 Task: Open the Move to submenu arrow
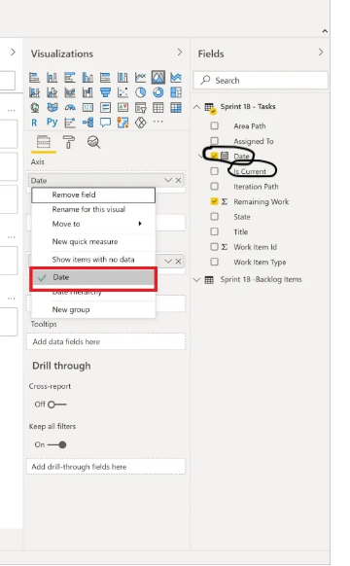click(x=140, y=224)
